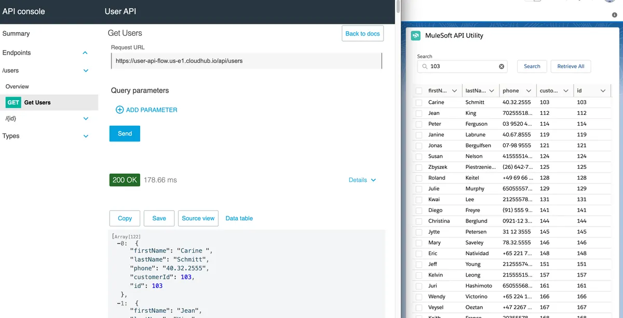Image resolution: width=623 pixels, height=318 pixels.
Task: Check the Wendy Victorino row
Action: pos(419,297)
